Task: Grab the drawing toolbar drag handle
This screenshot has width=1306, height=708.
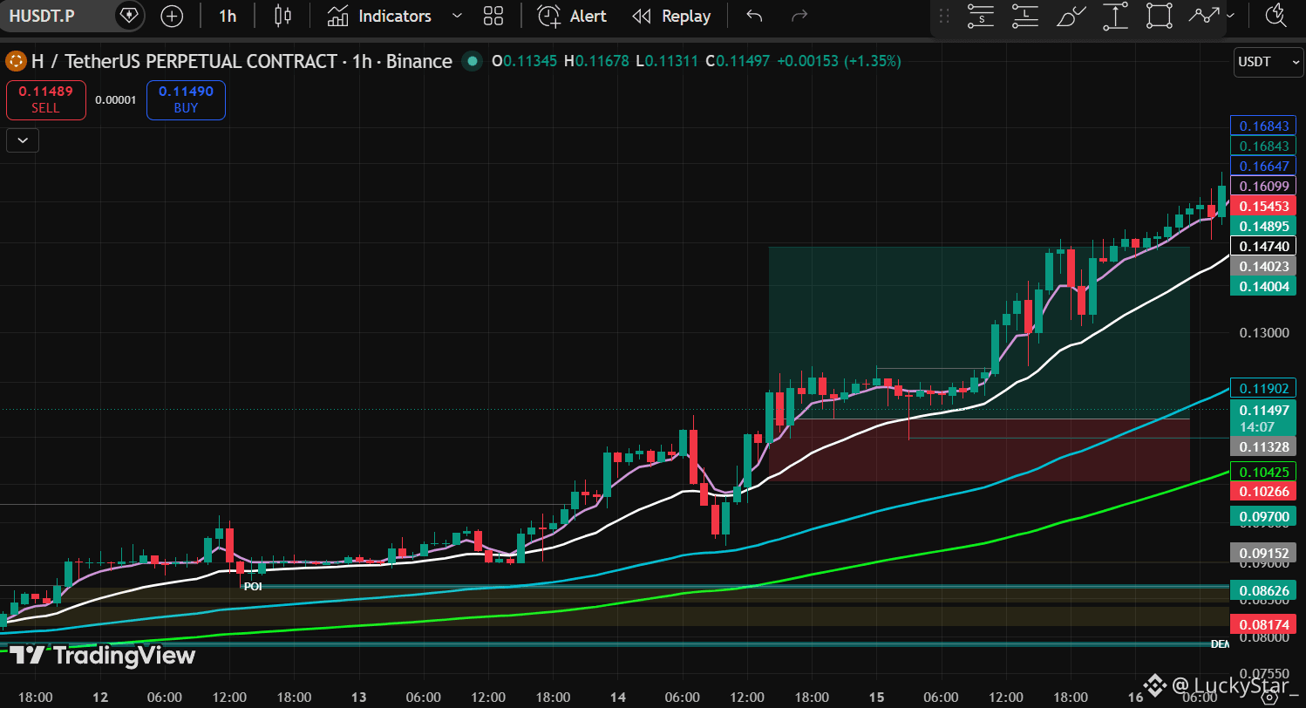Action: (x=943, y=16)
